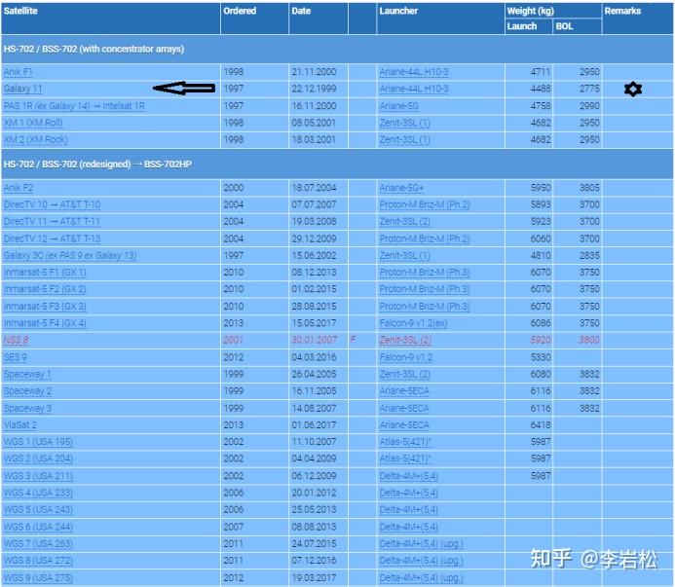Click the black star icon in Remarks

pyautogui.click(x=633, y=90)
